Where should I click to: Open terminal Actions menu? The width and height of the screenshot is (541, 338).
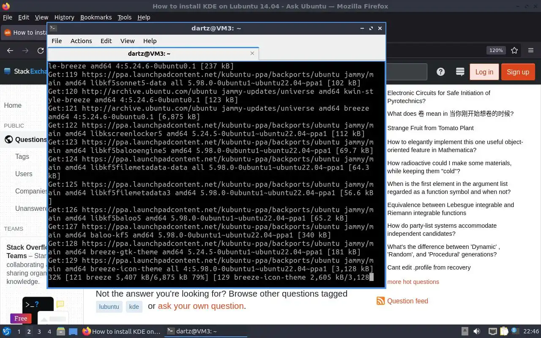(x=81, y=41)
